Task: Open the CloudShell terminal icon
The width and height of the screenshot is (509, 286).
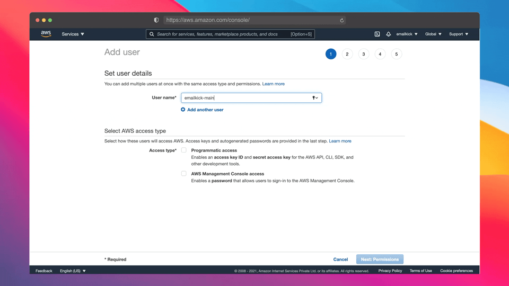Action: (x=377, y=34)
